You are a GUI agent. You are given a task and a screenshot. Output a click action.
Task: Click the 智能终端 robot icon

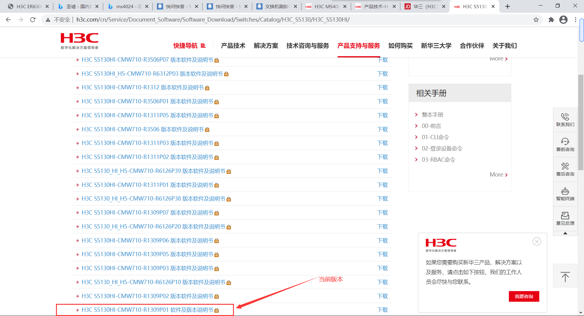coord(565,191)
